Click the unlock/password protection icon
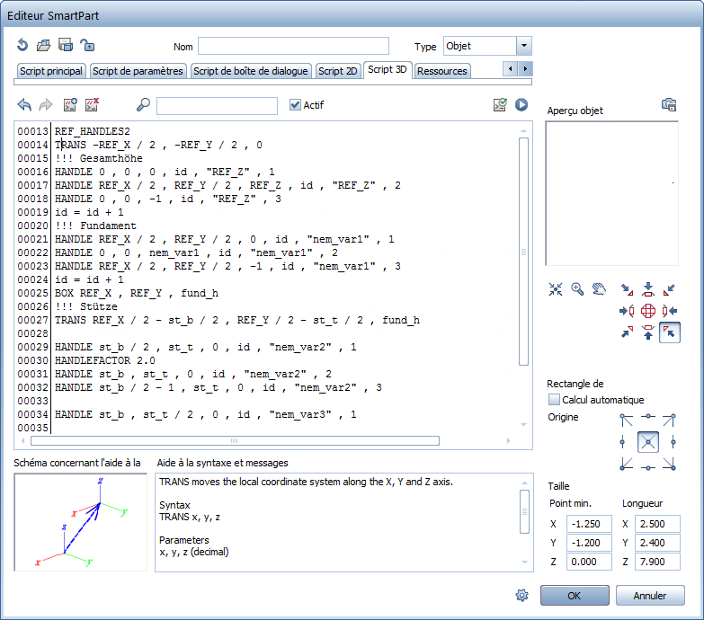 (x=87, y=45)
